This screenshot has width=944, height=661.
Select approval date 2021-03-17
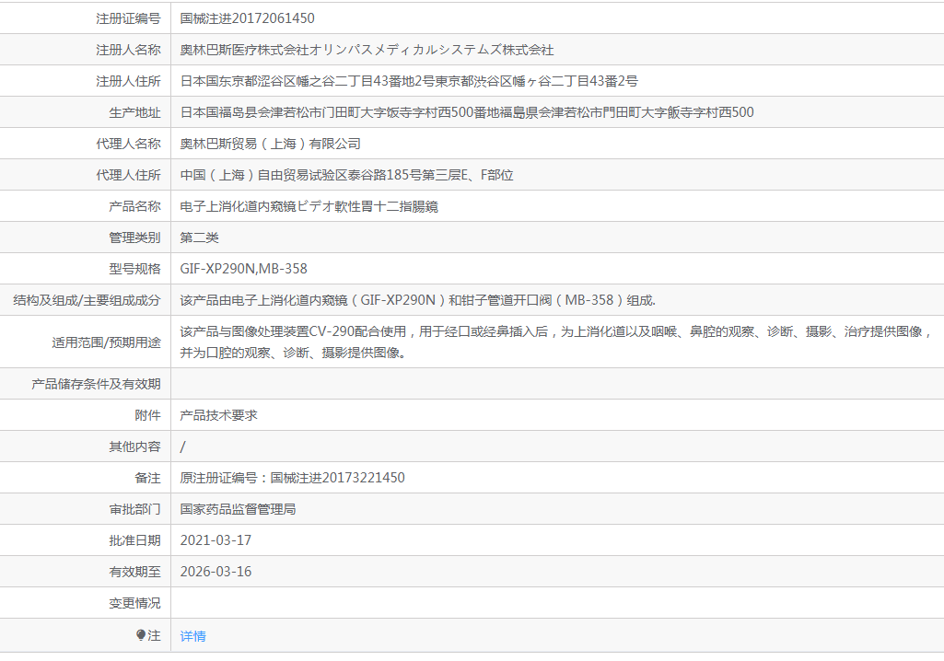click(216, 540)
